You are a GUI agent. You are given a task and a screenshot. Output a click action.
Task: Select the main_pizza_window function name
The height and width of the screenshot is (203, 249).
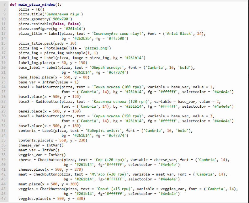(37, 4)
